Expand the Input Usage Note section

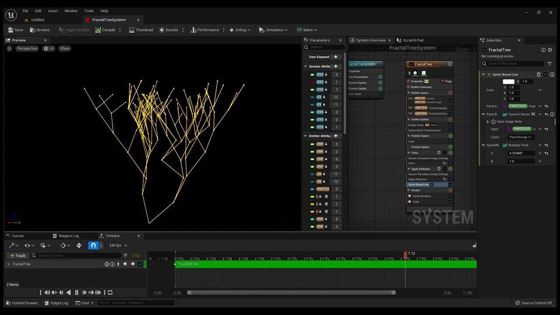point(488,121)
